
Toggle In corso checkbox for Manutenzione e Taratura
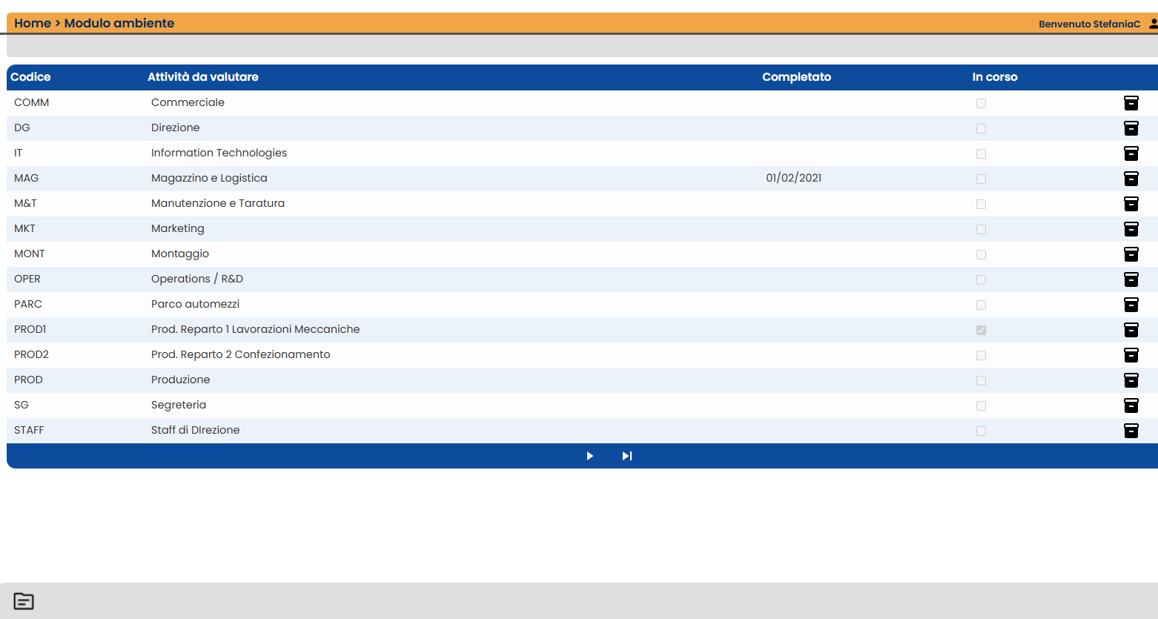[x=981, y=204]
